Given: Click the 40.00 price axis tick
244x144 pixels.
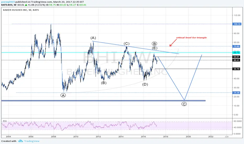Looking at the screenshot, I should tap(236, 79).
